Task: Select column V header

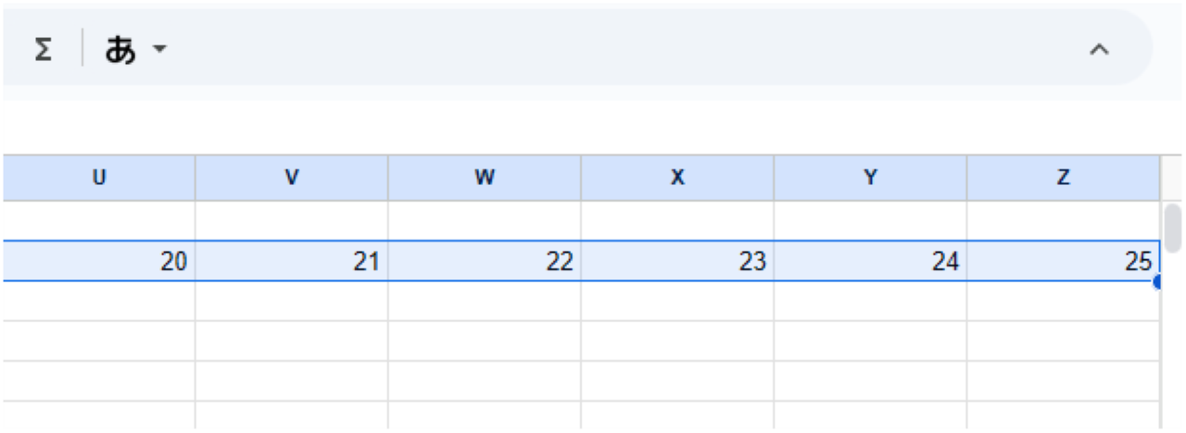Action: [292, 179]
